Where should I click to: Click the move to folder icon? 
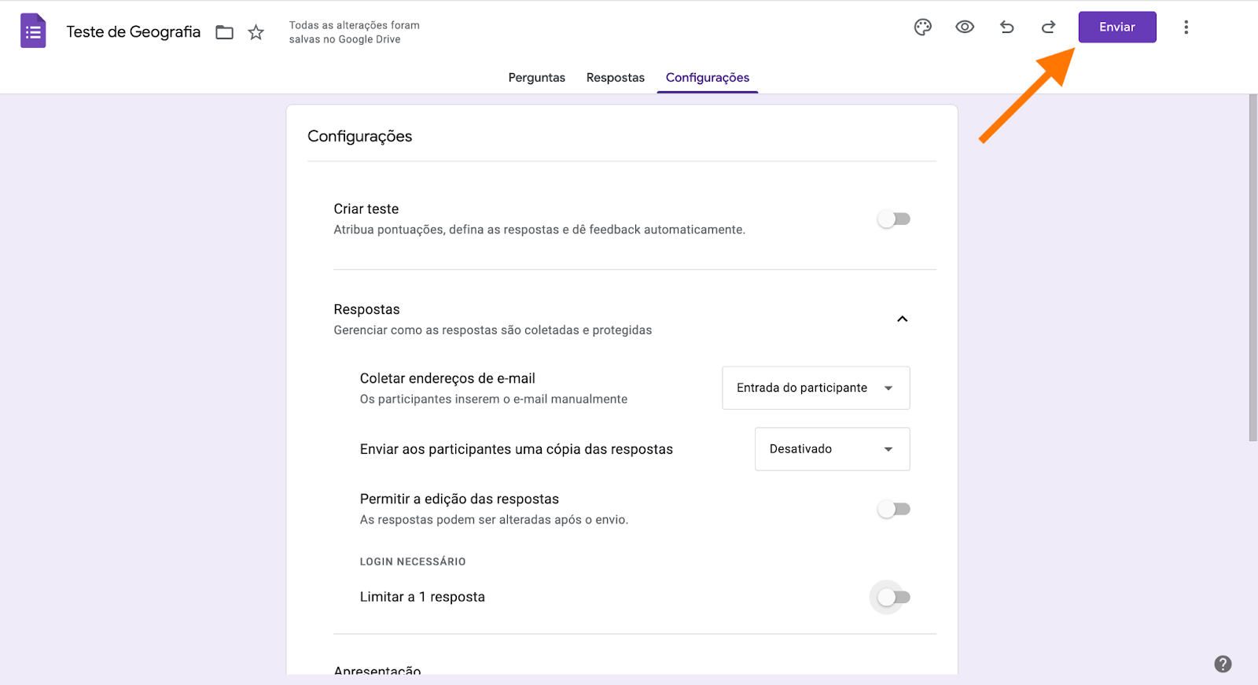coord(225,32)
